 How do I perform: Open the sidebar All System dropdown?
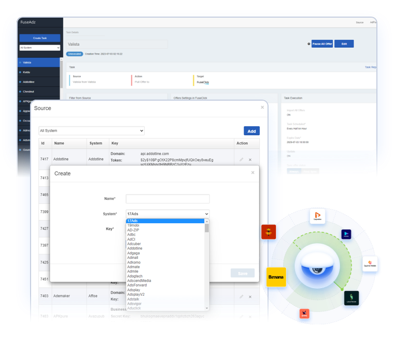pos(40,48)
